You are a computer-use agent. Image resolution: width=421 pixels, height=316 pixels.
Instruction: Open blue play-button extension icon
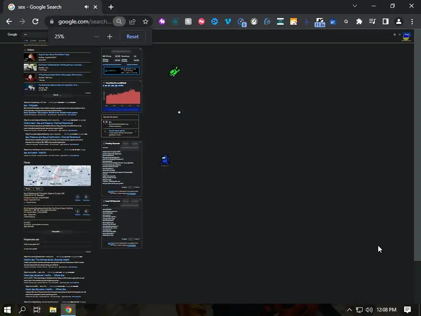point(215,21)
